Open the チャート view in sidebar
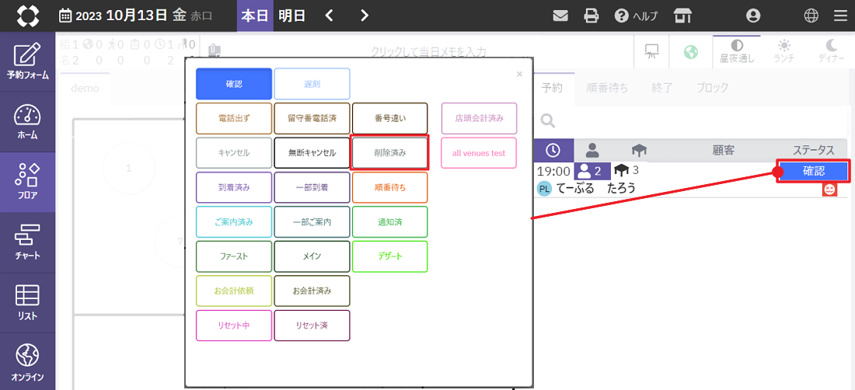Viewport: 855px width, 390px height. tap(27, 241)
